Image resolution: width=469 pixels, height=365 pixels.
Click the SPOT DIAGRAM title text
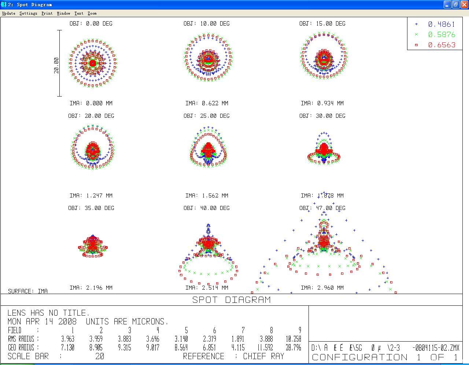pos(232,300)
